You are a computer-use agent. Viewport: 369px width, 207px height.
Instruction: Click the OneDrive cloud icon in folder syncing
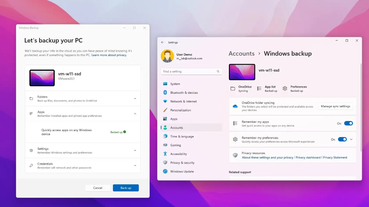(x=235, y=106)
